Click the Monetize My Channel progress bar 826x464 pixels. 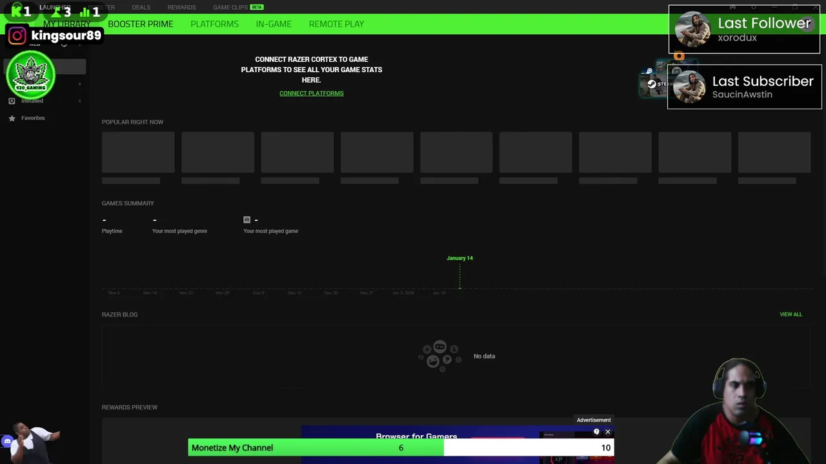(401, 447)
